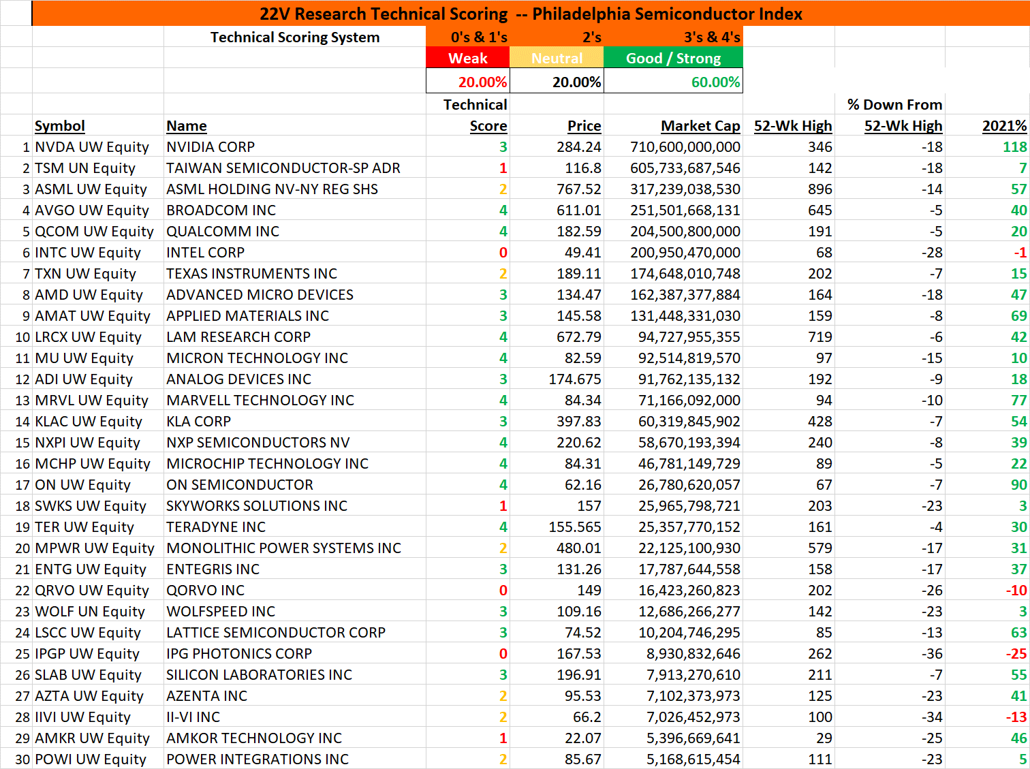
Task: Click the Technical Scoring System label
Action: pyautogui.click(x=295, y=37)
